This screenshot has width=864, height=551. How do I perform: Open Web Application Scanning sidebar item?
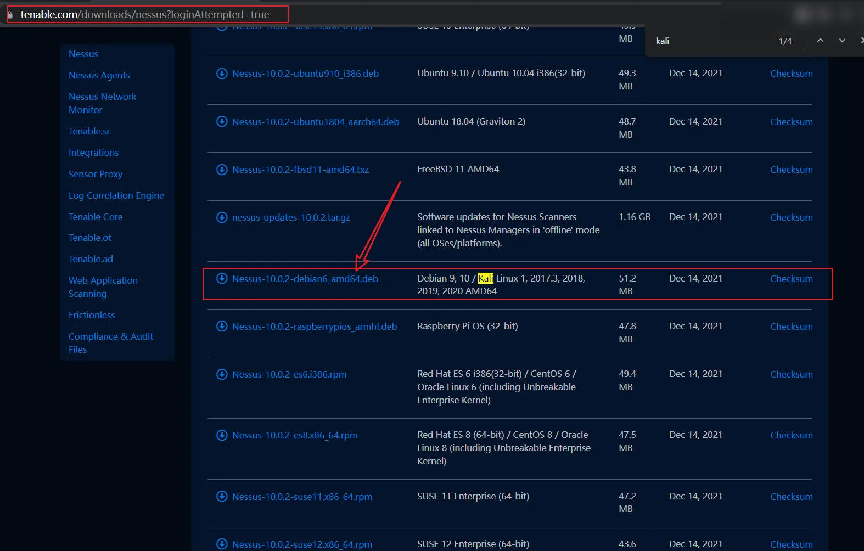click(103, 287)
